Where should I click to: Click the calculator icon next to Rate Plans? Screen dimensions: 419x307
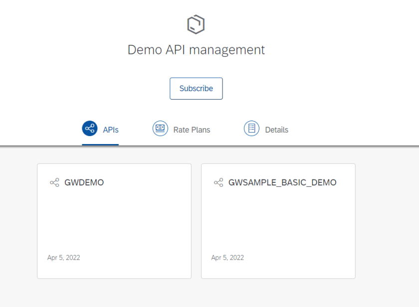pos(160,128)
